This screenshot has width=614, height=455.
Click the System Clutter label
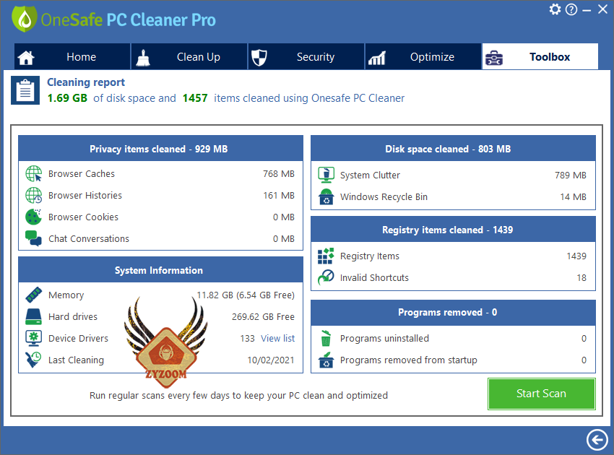pos(370,175)
